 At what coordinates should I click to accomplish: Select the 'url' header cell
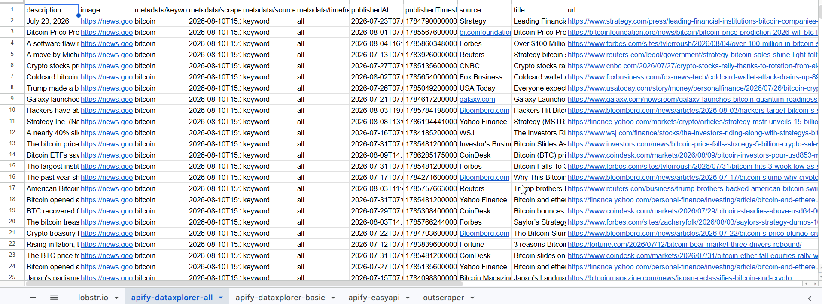point(593,10)
